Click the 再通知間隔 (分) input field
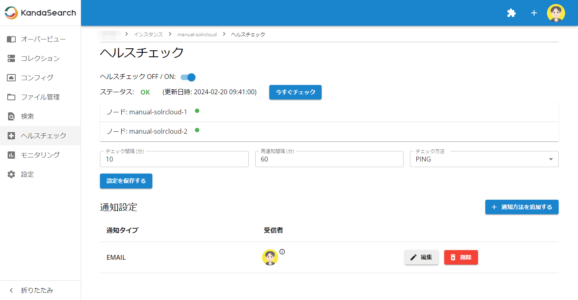 coord(329,159)
